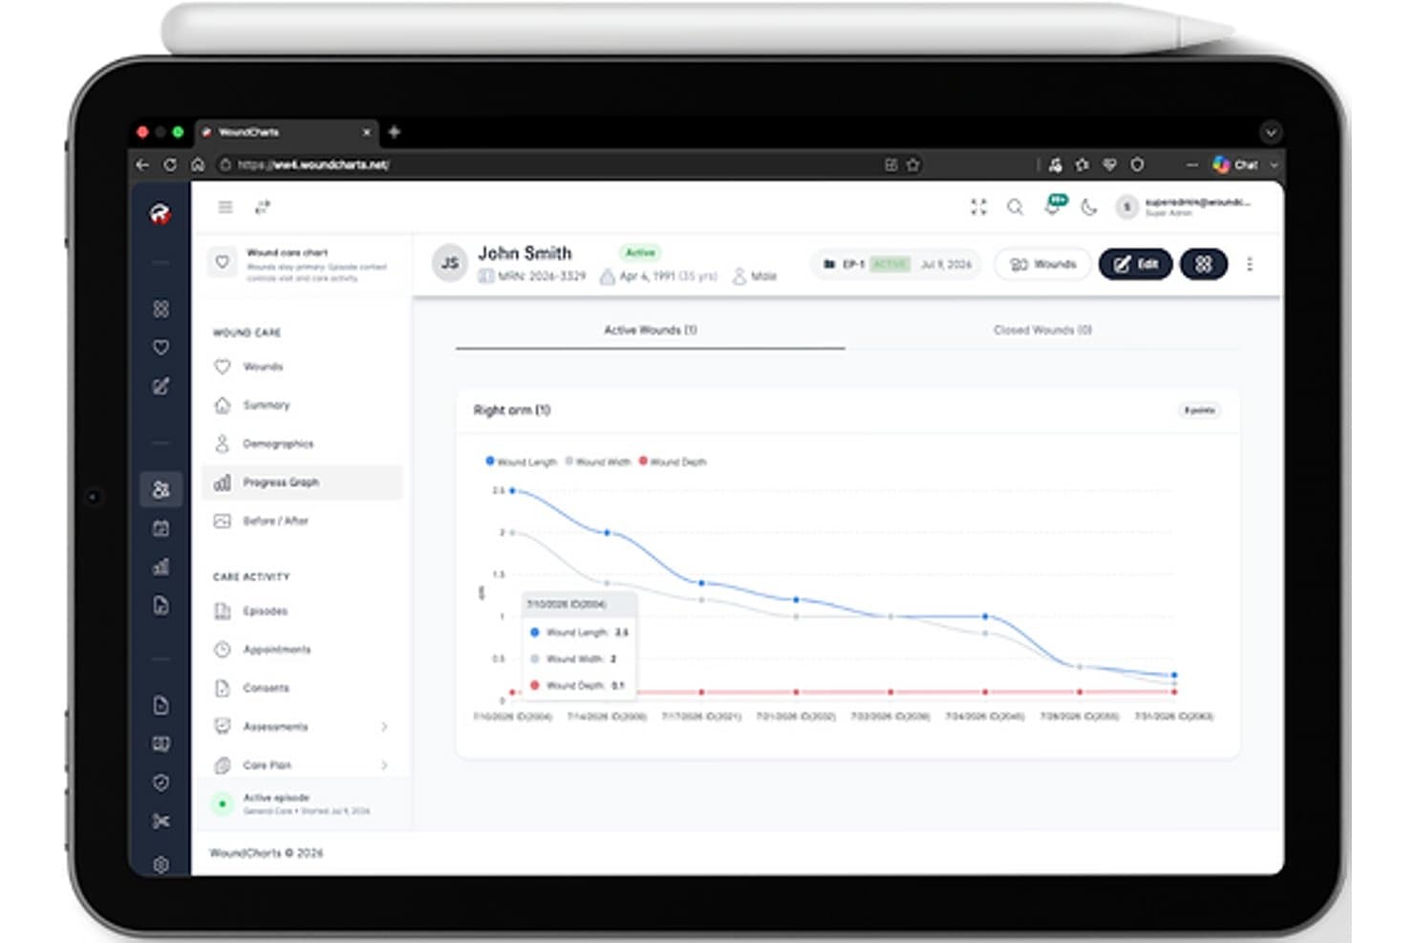Screen dimensions: 1414x943
Task: Click the bar chart icon in the dark sidebar
Action: (161, 567)
